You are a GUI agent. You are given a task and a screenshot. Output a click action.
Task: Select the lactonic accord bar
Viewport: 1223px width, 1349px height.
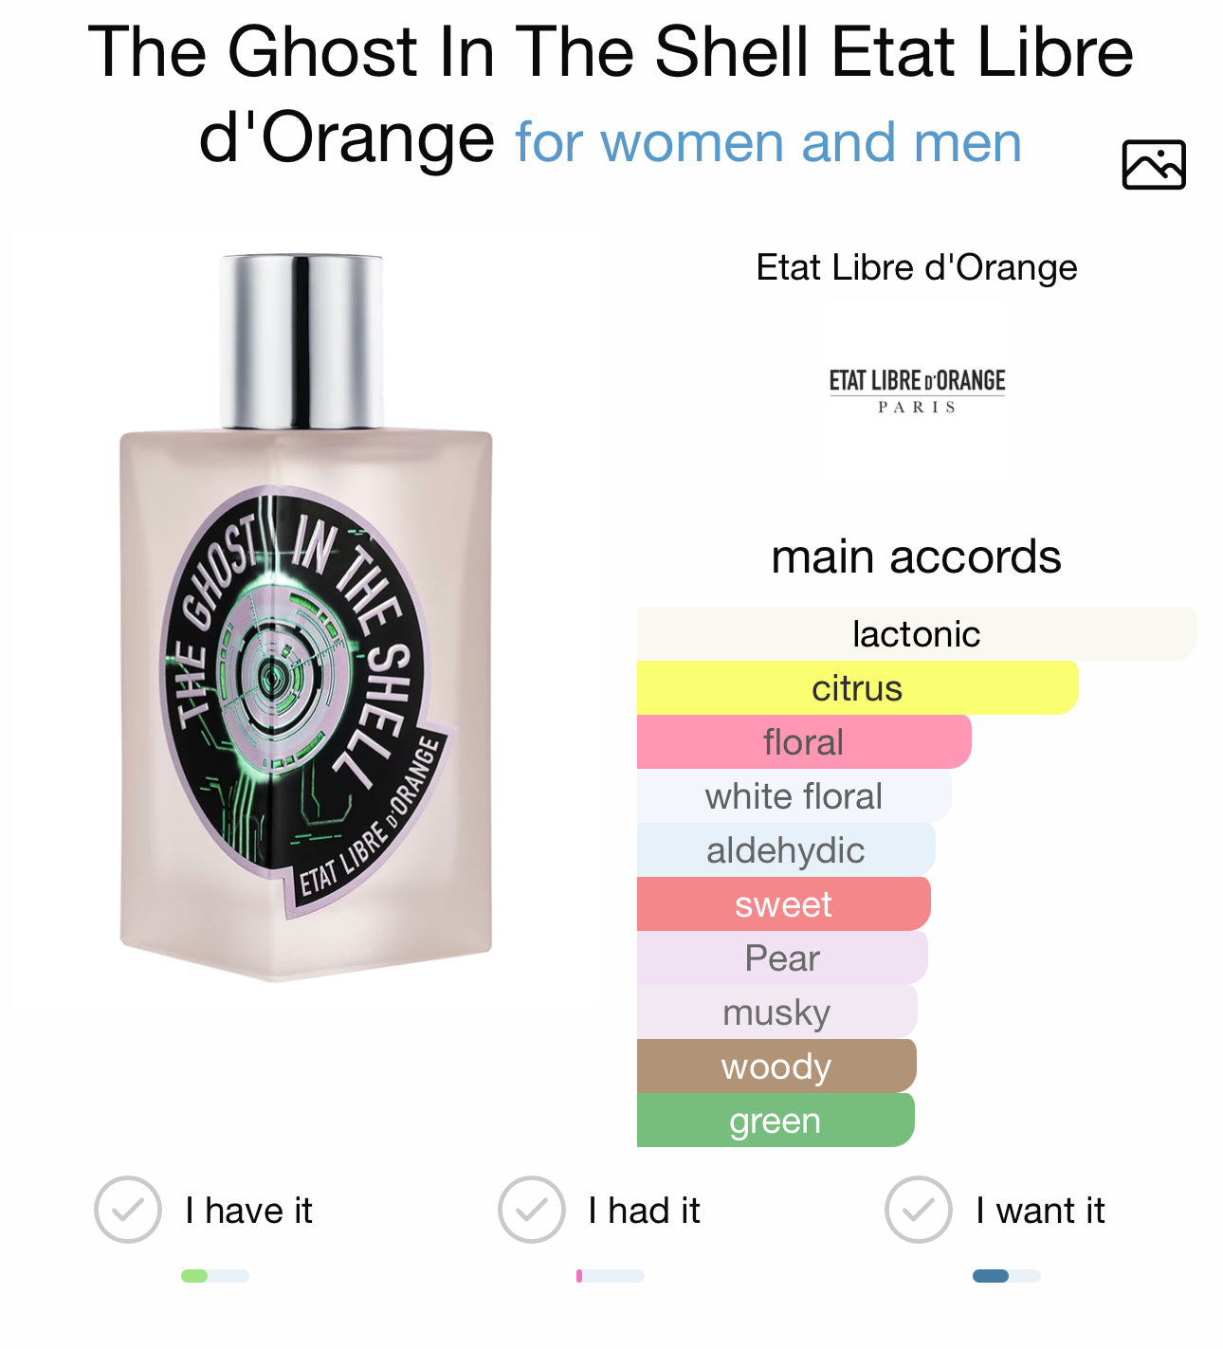click(x=917, y=633)
